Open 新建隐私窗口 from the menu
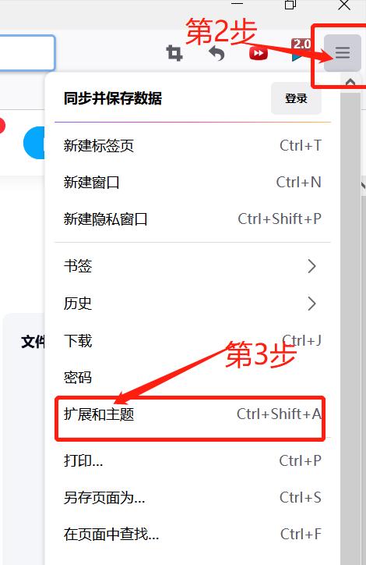Screen dimensions: 366x565 click(x=192, y=219)
